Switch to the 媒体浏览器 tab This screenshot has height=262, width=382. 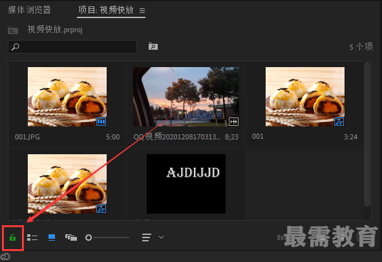(x=29, y=10)
